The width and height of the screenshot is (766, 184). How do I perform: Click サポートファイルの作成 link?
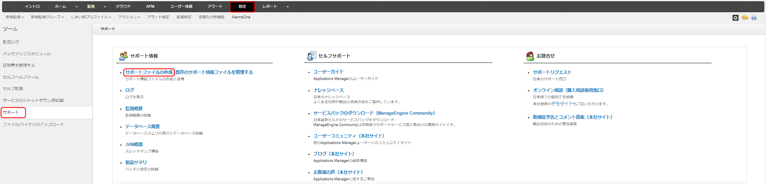coord(149,72)
